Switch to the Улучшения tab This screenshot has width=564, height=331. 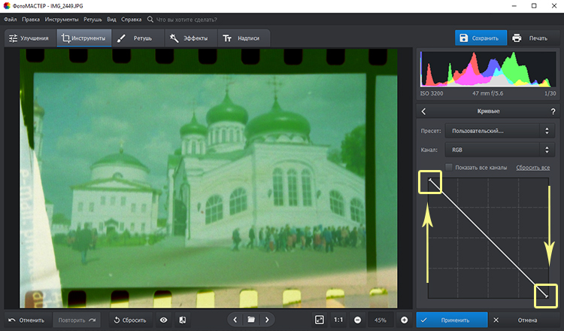point(29,38)
